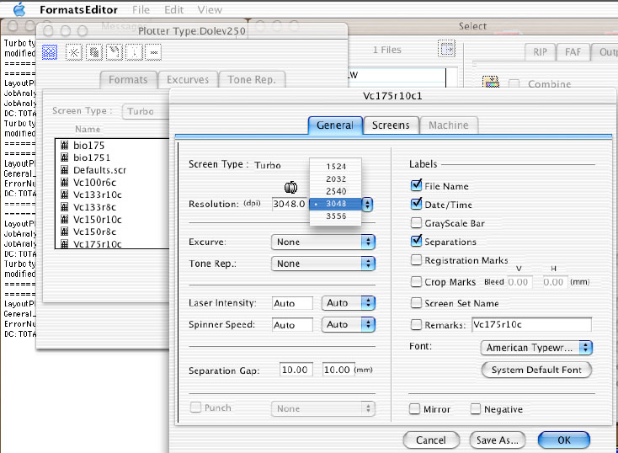
Task: Enable the GrayScale Bar checkbox
Action: 416,223
